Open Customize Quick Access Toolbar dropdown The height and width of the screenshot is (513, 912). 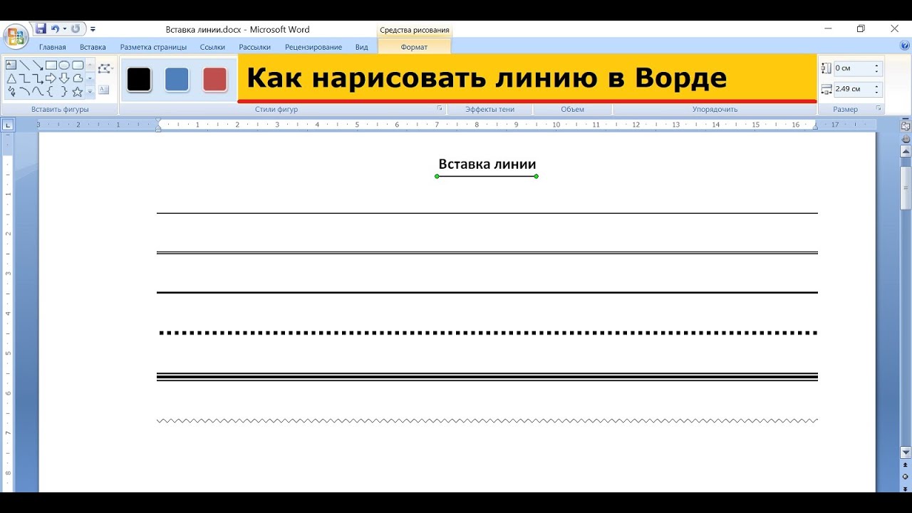coord(93,29)
